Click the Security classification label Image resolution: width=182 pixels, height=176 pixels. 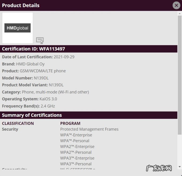[x=10, y=129]
